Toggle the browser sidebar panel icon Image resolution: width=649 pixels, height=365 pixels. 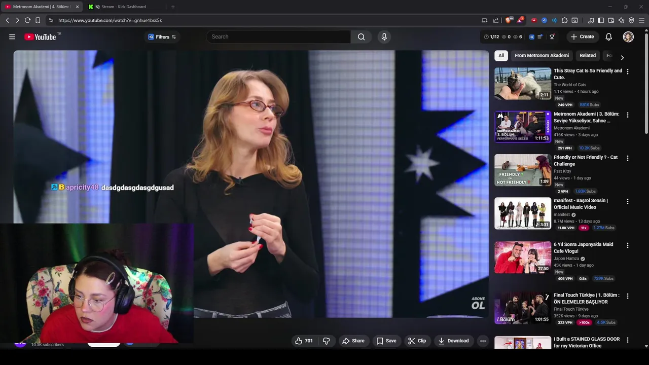coord(601,20)
